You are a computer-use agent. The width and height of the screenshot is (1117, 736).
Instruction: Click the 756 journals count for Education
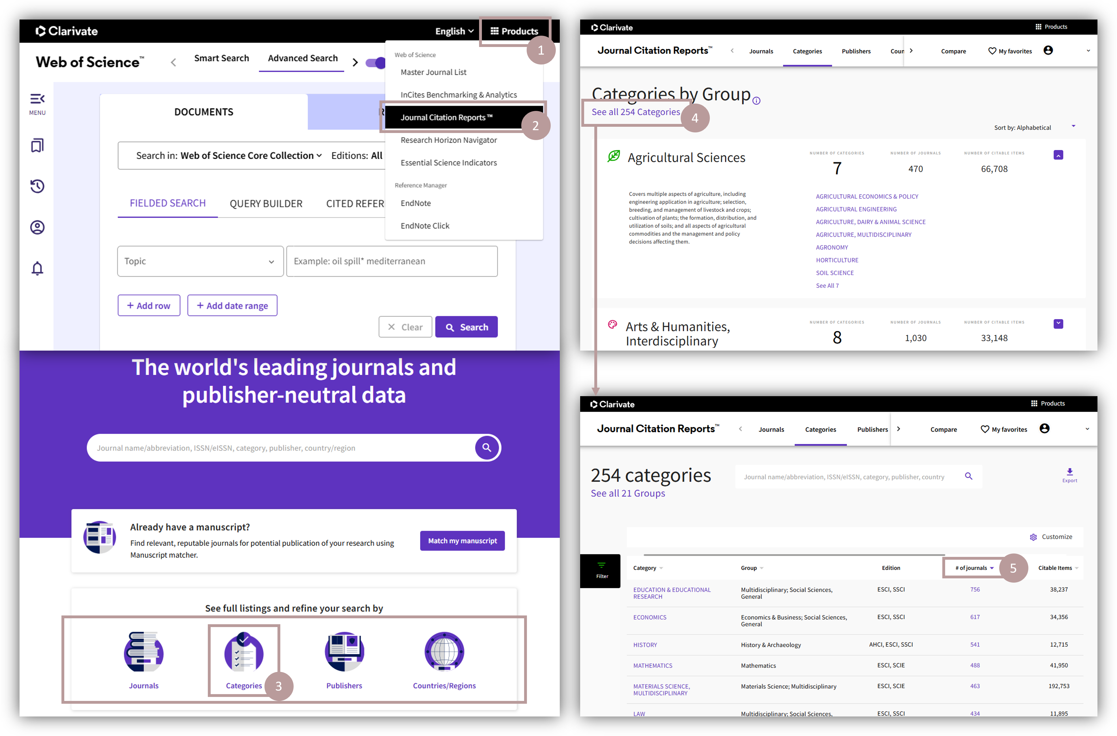pos(975,589)
